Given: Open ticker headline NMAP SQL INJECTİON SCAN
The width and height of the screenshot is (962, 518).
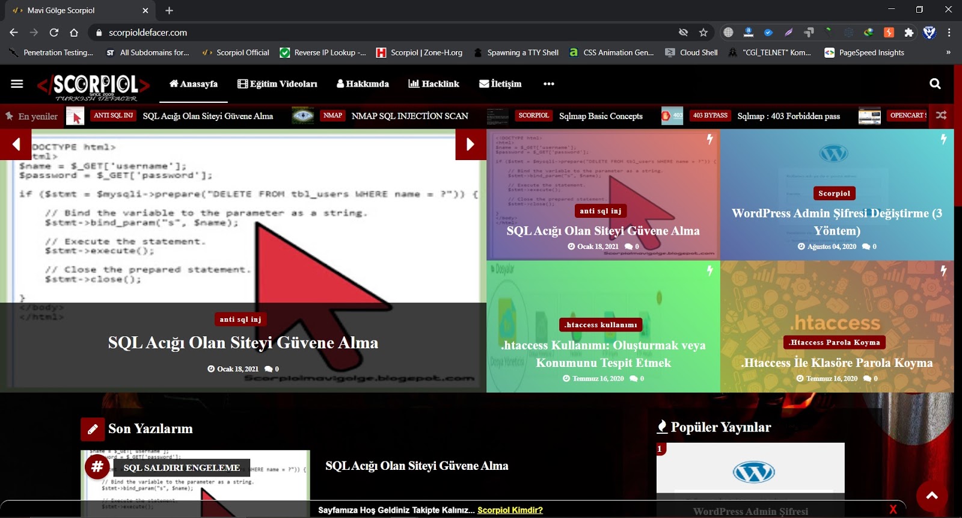Looking at the screenshot, I should tap(409, 116).
